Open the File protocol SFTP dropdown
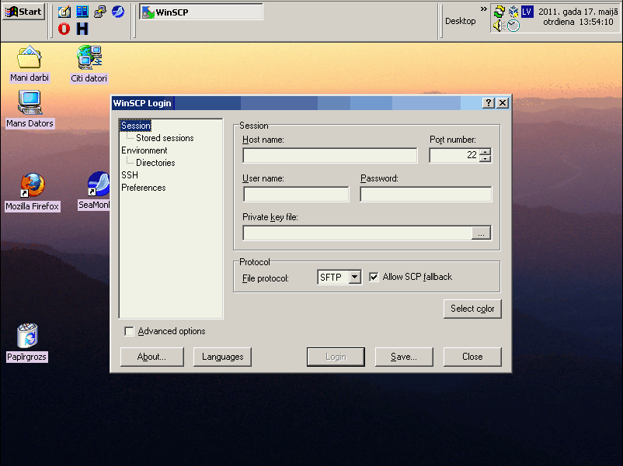Image resolution: width=623 pixels, height=466 pixels. click(x=339, y=278)
